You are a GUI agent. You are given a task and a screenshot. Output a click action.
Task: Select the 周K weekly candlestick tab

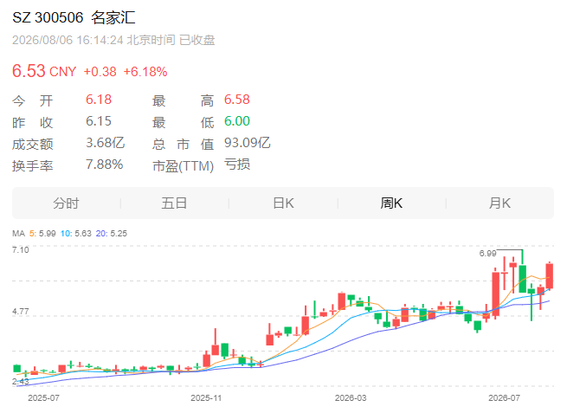point(391,203)
